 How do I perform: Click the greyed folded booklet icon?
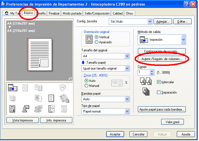64,87
